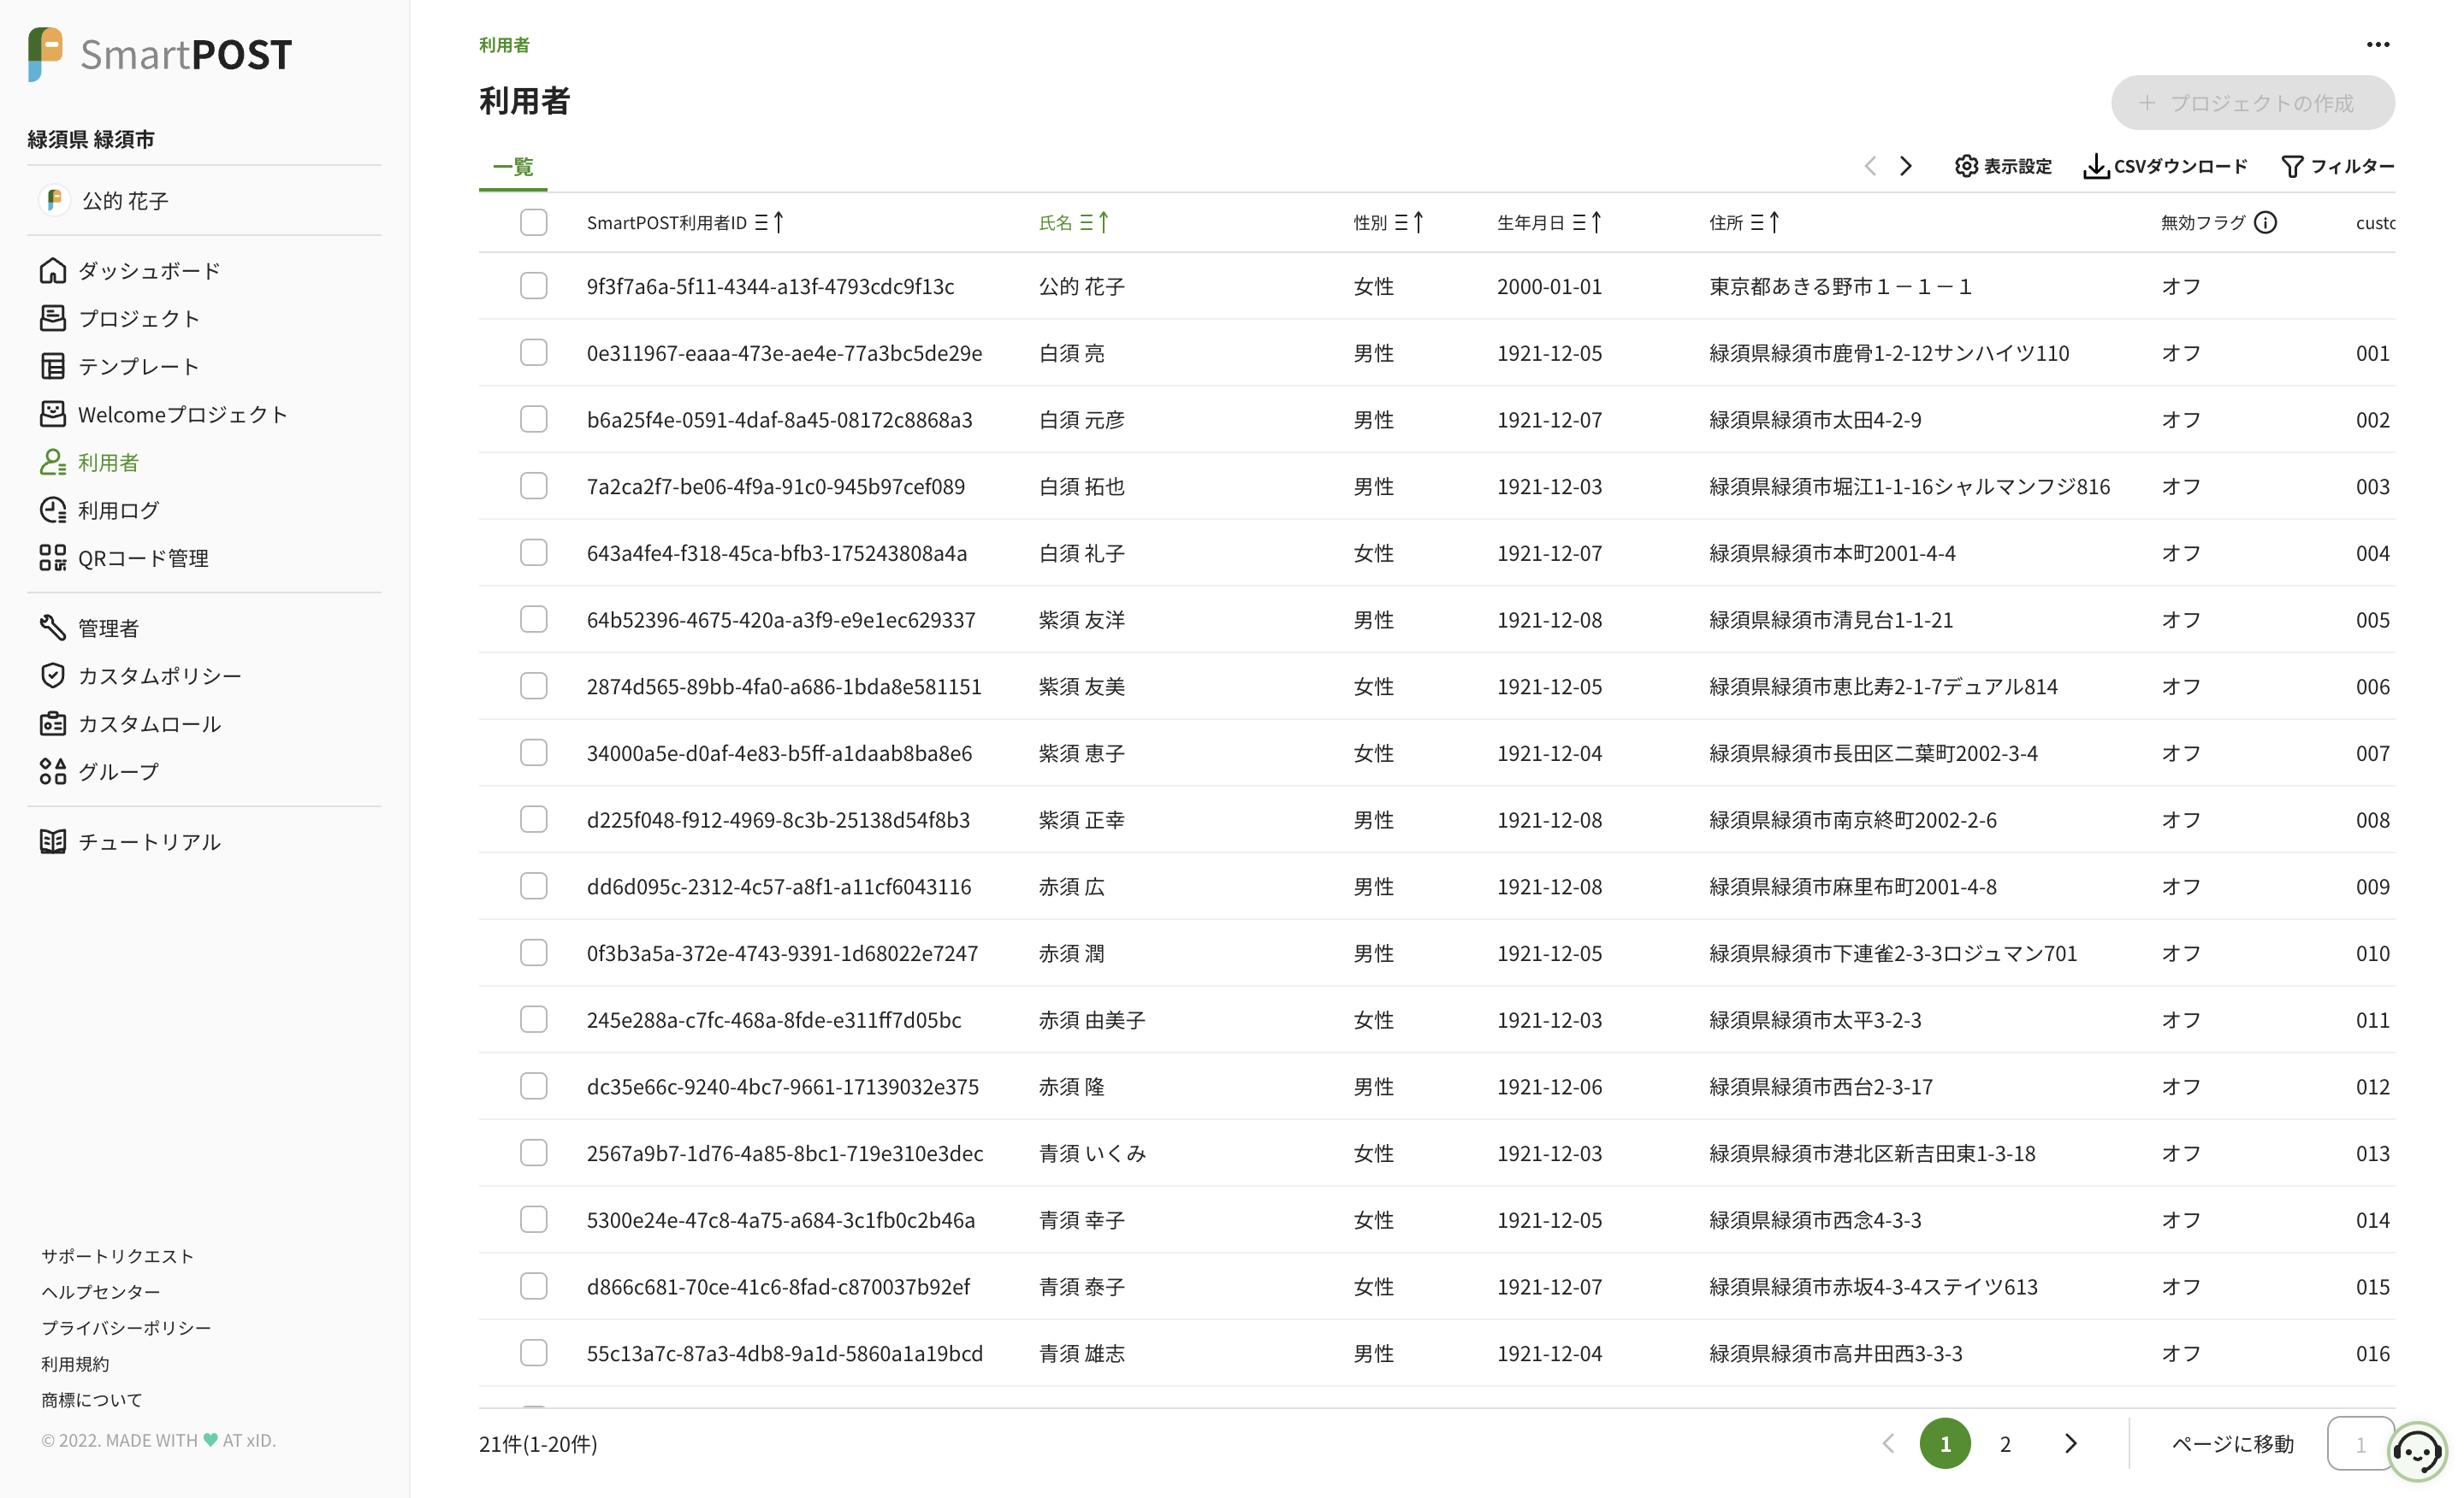
Task: Sort by 氏名 column
Action: coord(1094,223)
